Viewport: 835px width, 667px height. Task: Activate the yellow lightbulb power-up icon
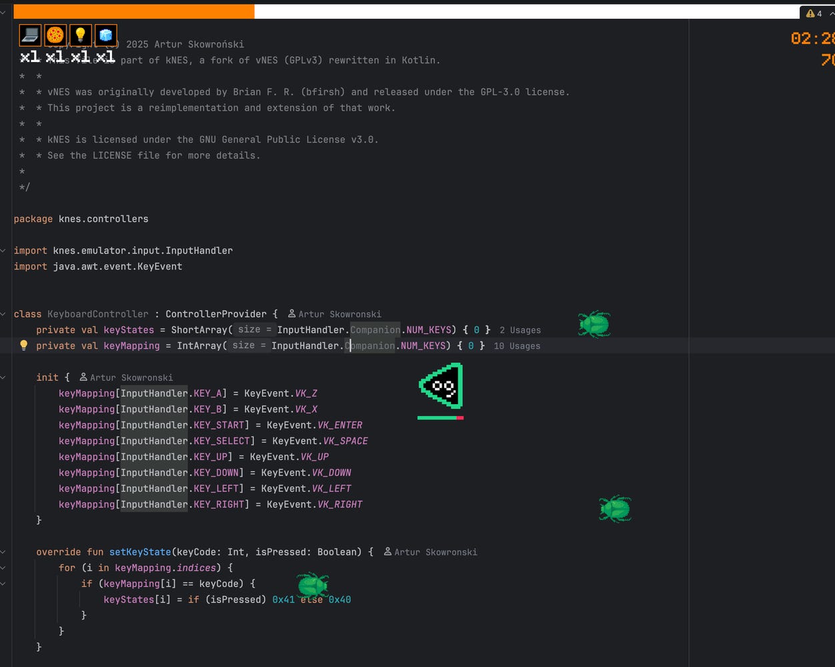click(81, 35)
